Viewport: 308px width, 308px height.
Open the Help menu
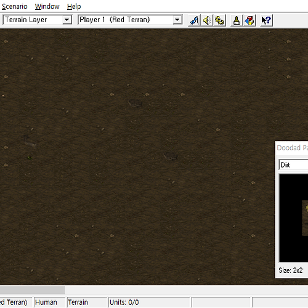tap(74, 7)
